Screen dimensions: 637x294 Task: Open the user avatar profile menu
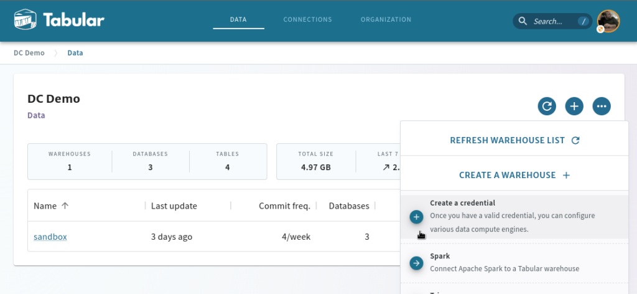tap(608, 21)
